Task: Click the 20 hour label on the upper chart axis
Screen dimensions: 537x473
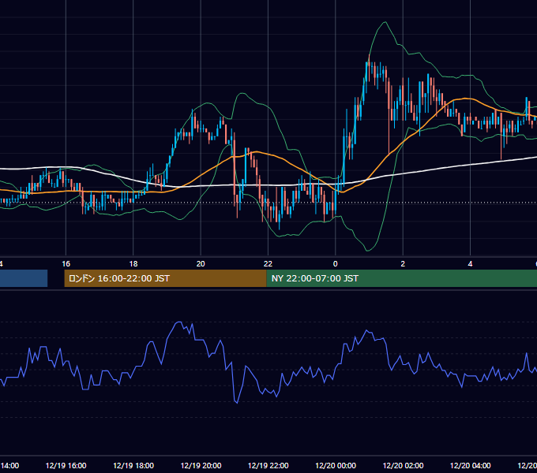Action: pyautogui.click(x=201, y=264)
